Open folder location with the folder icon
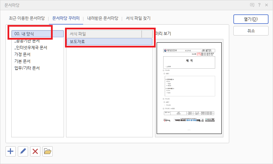This screenshot has height=164, width=273. 48,151
